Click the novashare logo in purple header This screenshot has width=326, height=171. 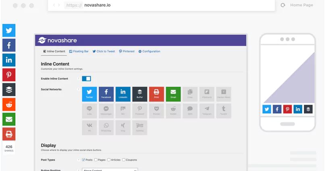coord(57,40)
